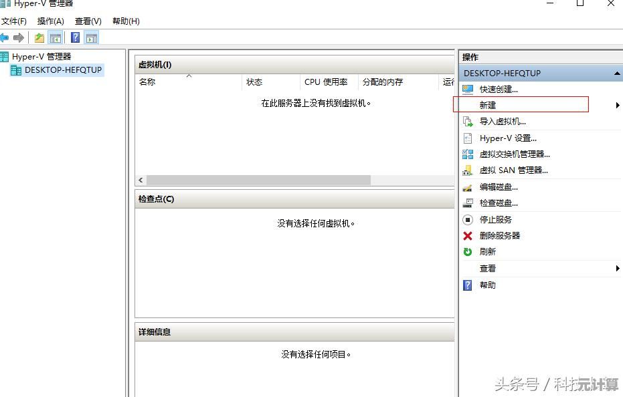This screenshot has width=623, height=397.
Task: Toggle the Show/Hide action pane icon
Action: [x=92, y=37]
